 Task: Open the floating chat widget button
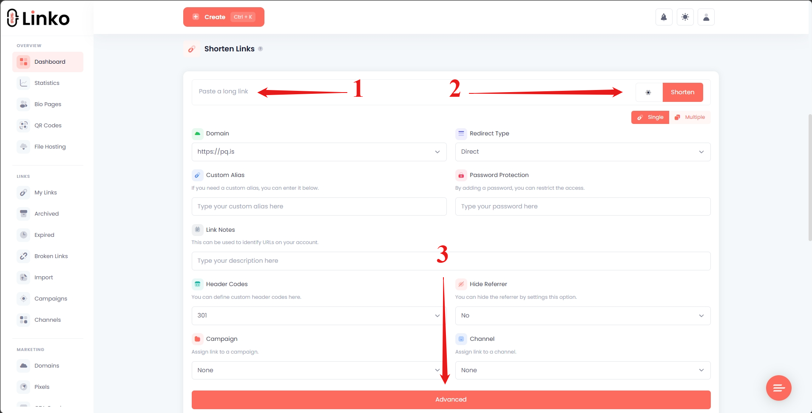tap(778, 388)
